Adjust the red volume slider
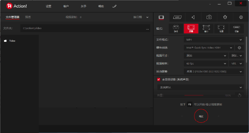The width and height of the screenshot is (249, 133). (x=194, y=95)
